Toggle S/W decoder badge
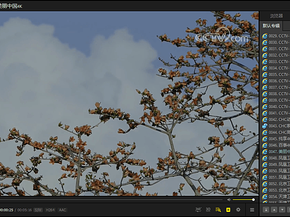This screenshot has width=290, height=217. point(38,210)
